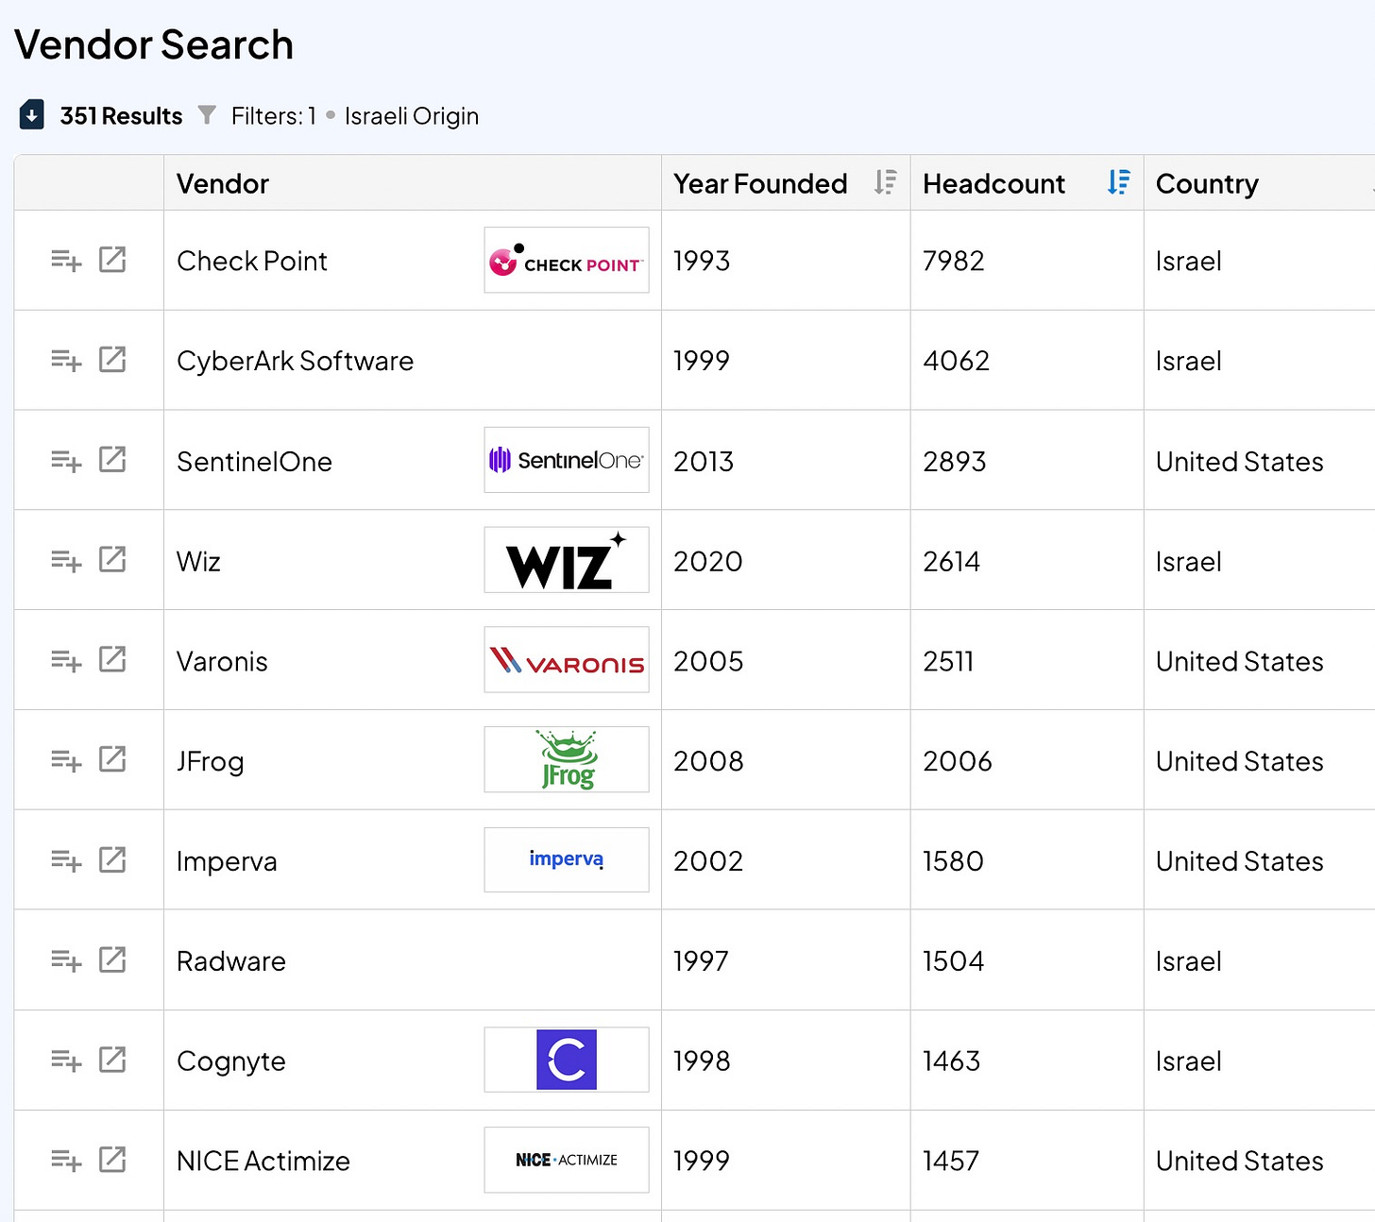Click the Varonis logo thumbnail

click(567, 660)
